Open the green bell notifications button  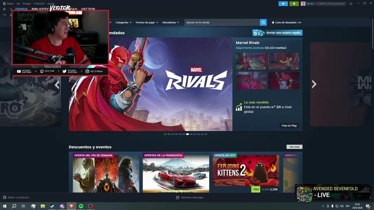tap(294, 3)
